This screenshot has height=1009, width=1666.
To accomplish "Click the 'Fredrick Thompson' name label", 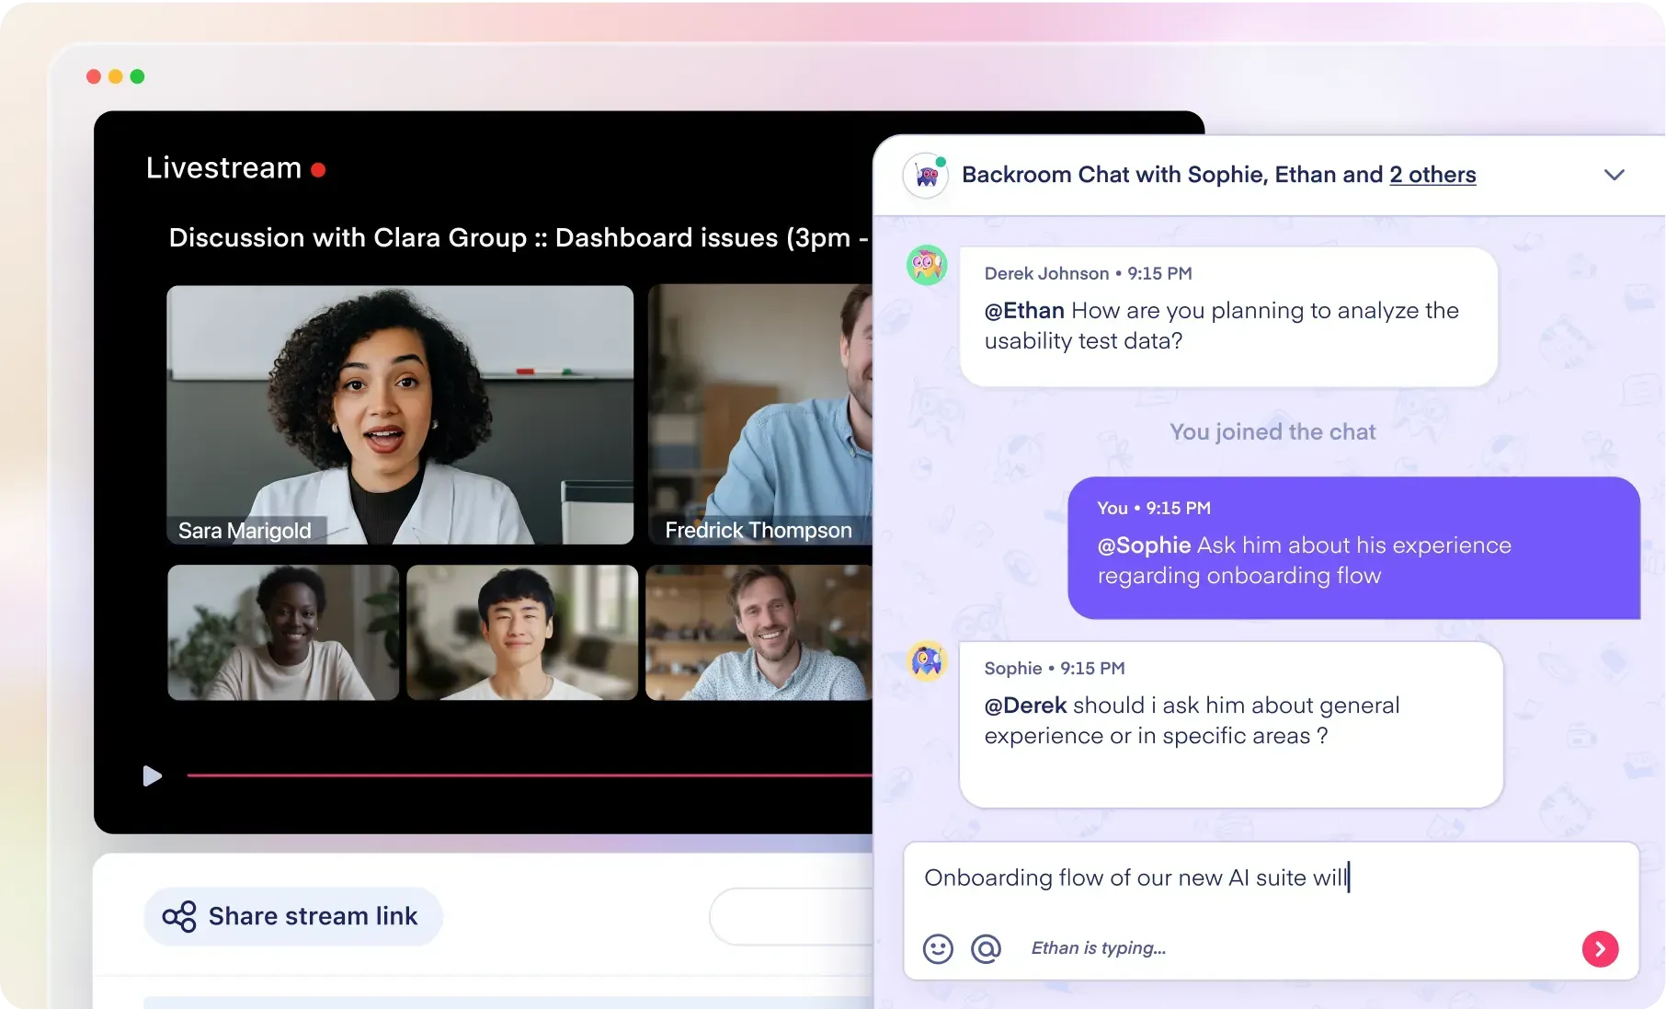I will [x=759, y=530].
